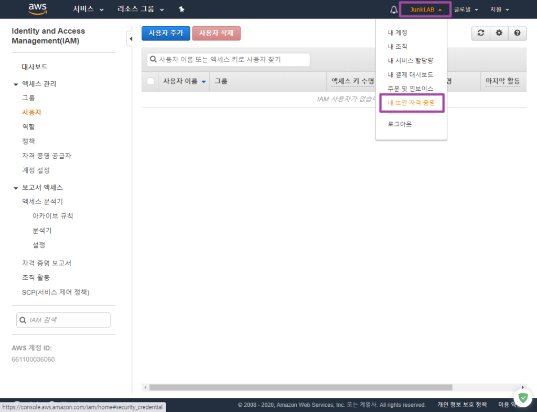Click the pin icon in the top navigation
Screen dimensions: 537x412
(182, 9)
